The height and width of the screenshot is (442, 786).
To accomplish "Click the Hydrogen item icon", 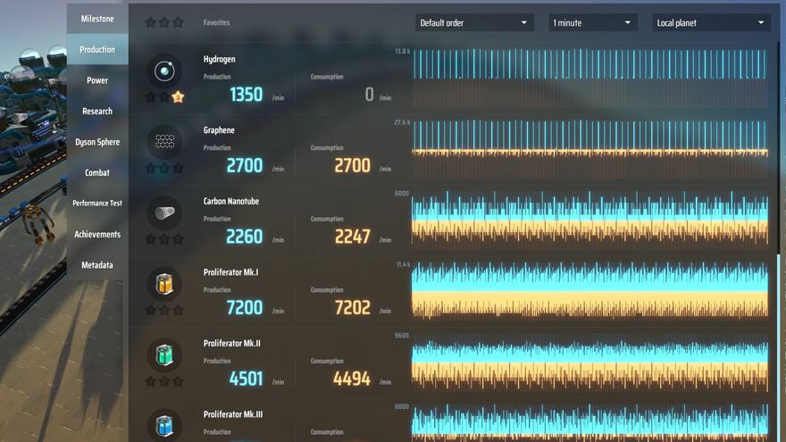I will click(164, 71).
